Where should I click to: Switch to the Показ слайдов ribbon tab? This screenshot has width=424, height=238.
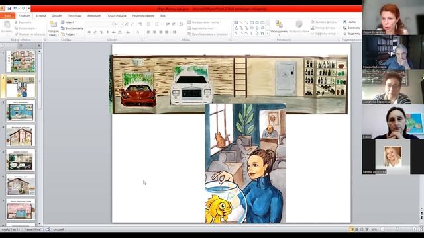(117, 15)
